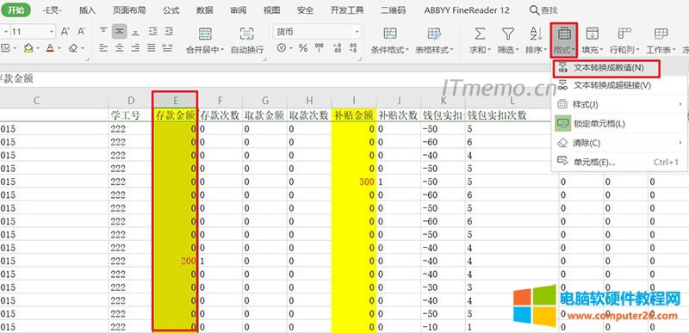Open the 开发工具 tab
This screenshot has width=689, height=333.
347,10
